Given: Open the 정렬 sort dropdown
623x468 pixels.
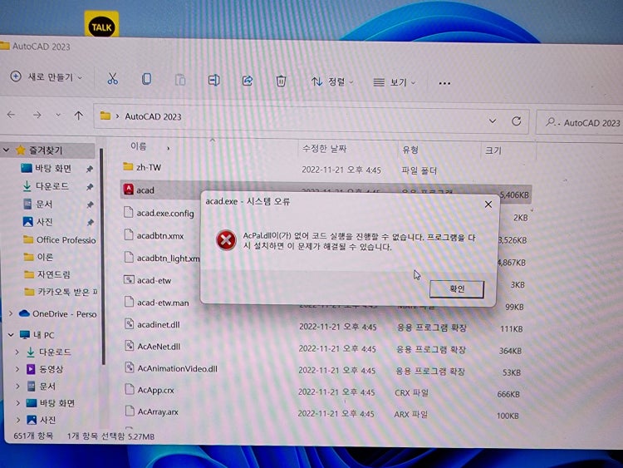Looking at the screenshot, I should coord(332,82).
